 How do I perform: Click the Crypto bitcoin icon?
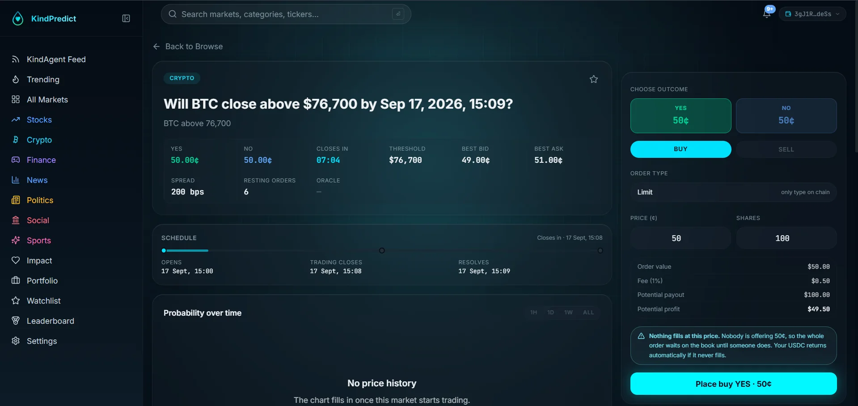point(16,140)
